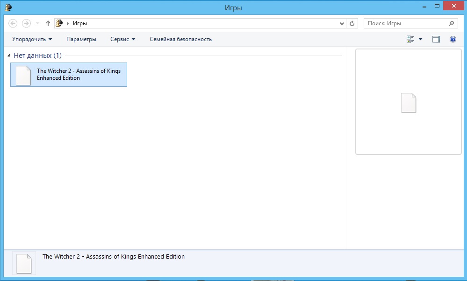Image resolution: width=467 pixels, height=281 pixels.
Task: Click the details pane file icon
Action: 24,263
